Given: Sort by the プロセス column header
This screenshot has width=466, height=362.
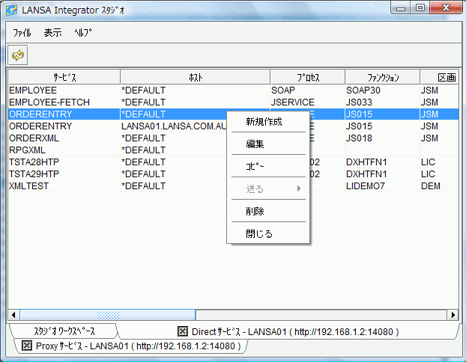Looking at the screenshot, I should (308, 78).
